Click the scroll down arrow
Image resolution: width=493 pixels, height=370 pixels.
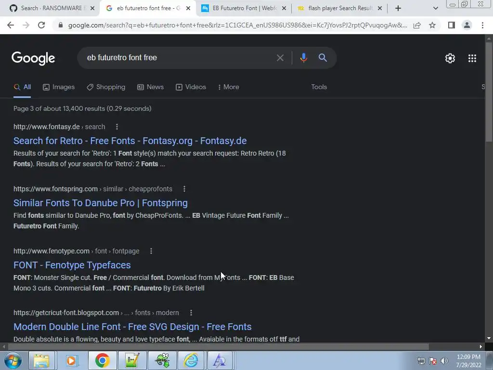489,338
